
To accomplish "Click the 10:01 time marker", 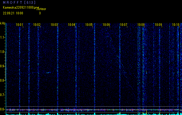I will (x=19, y=25).
